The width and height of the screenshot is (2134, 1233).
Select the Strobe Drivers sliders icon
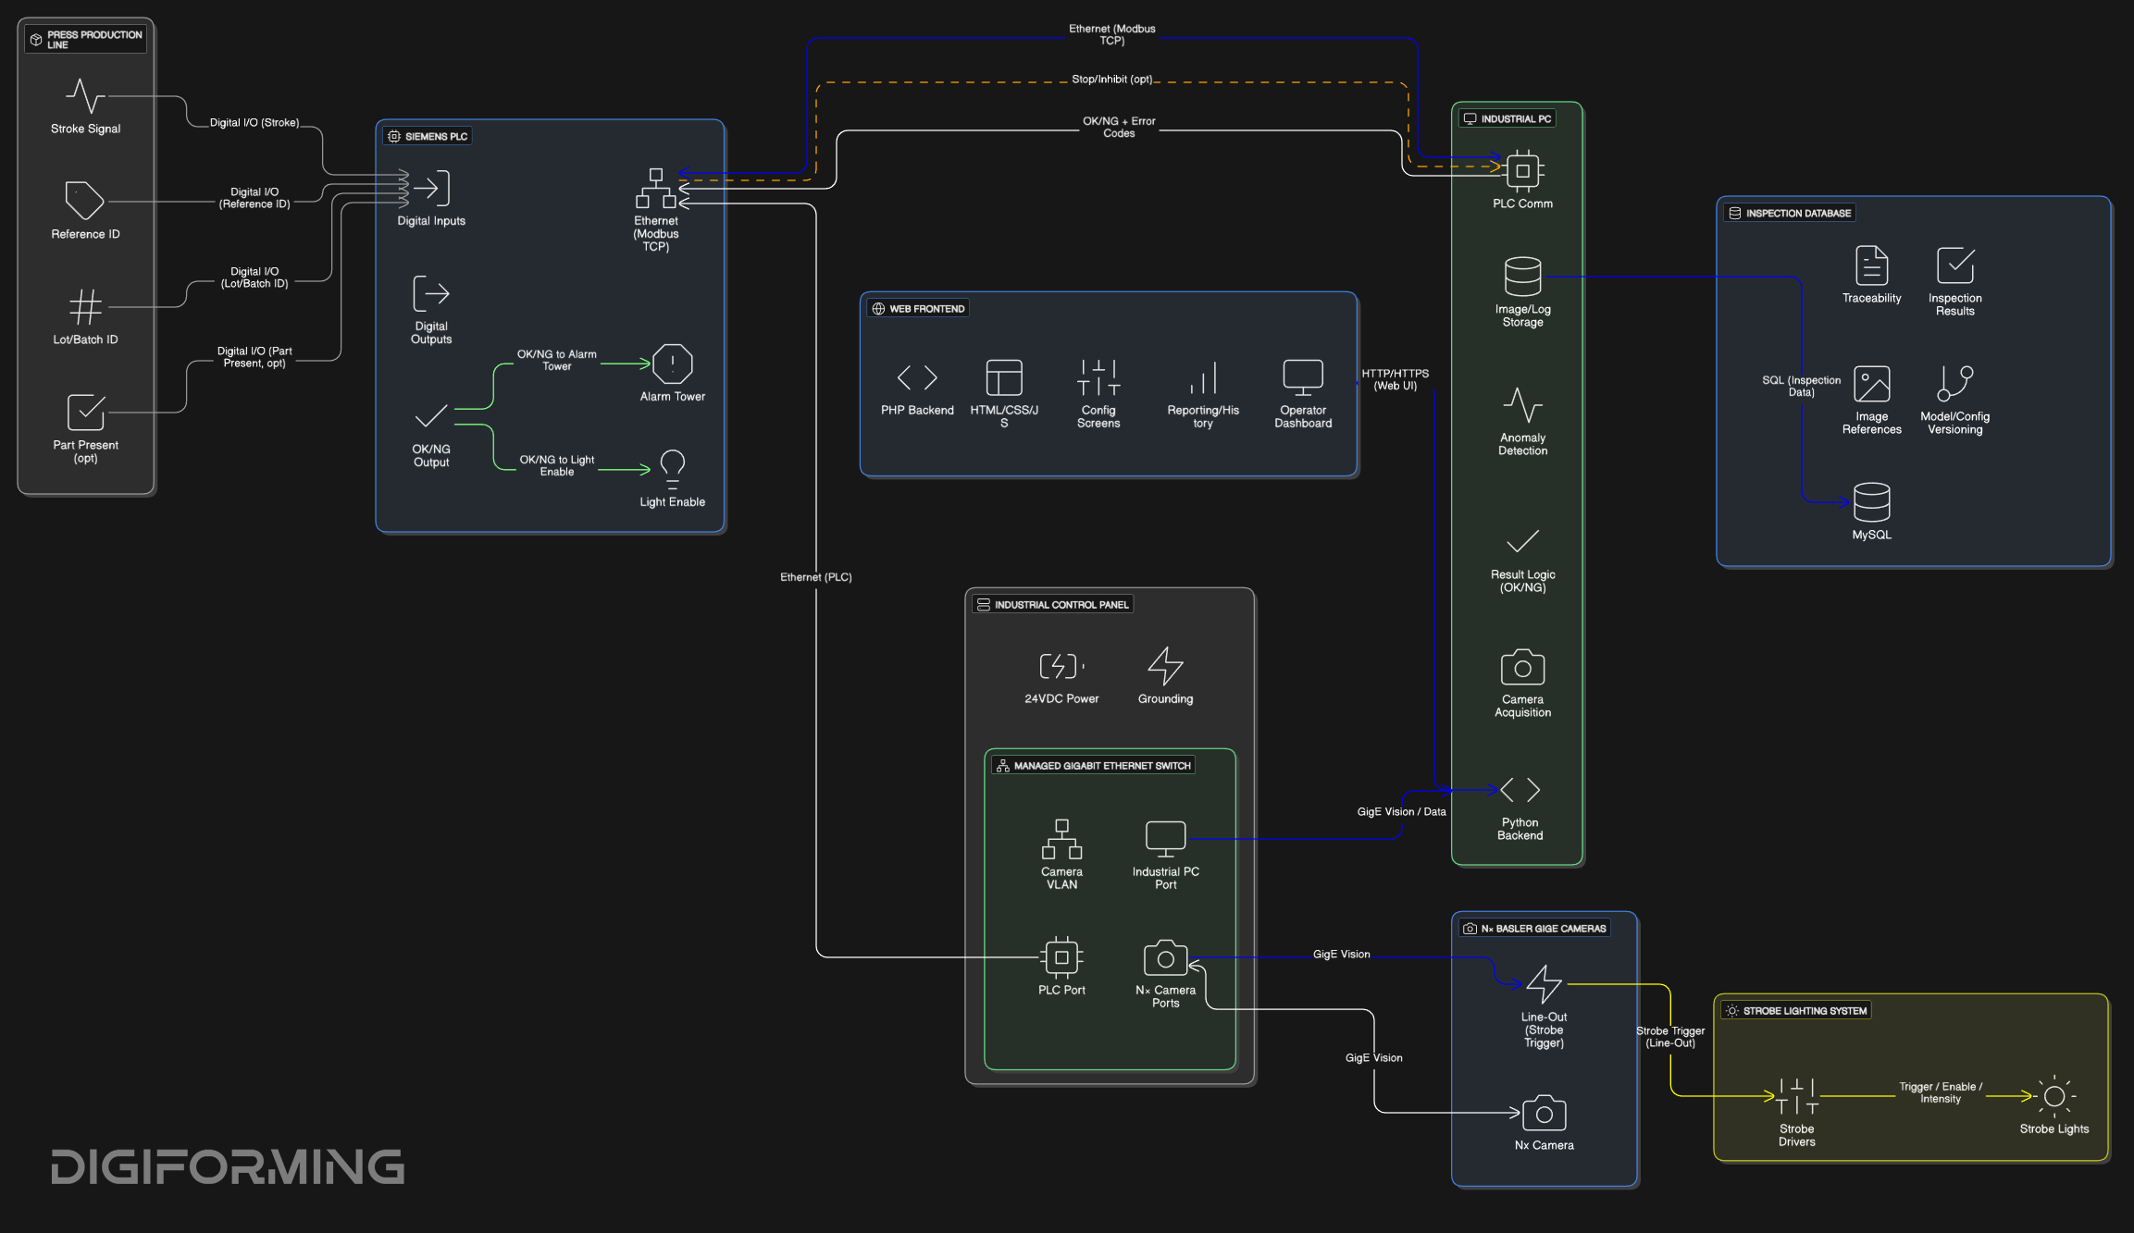pos(1797,1096)
